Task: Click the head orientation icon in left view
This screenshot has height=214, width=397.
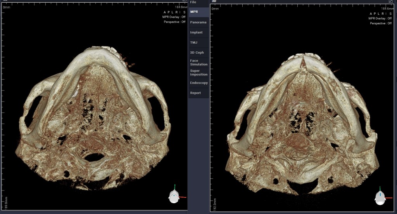Action: (174, 197)
